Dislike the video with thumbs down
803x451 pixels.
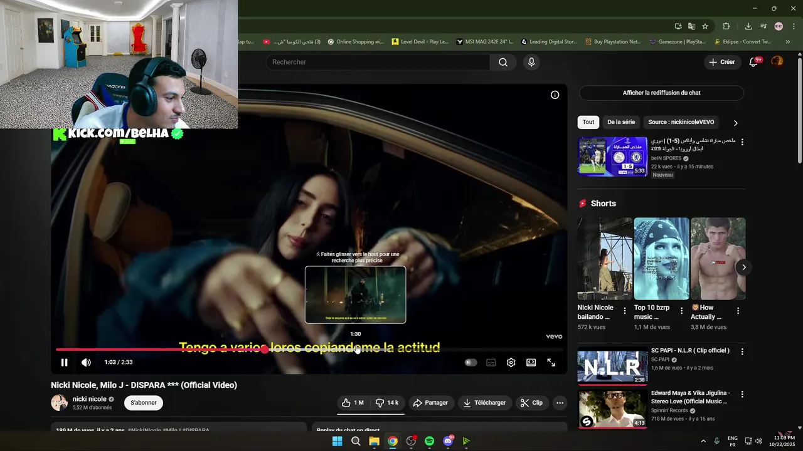(x=387, y=403)
